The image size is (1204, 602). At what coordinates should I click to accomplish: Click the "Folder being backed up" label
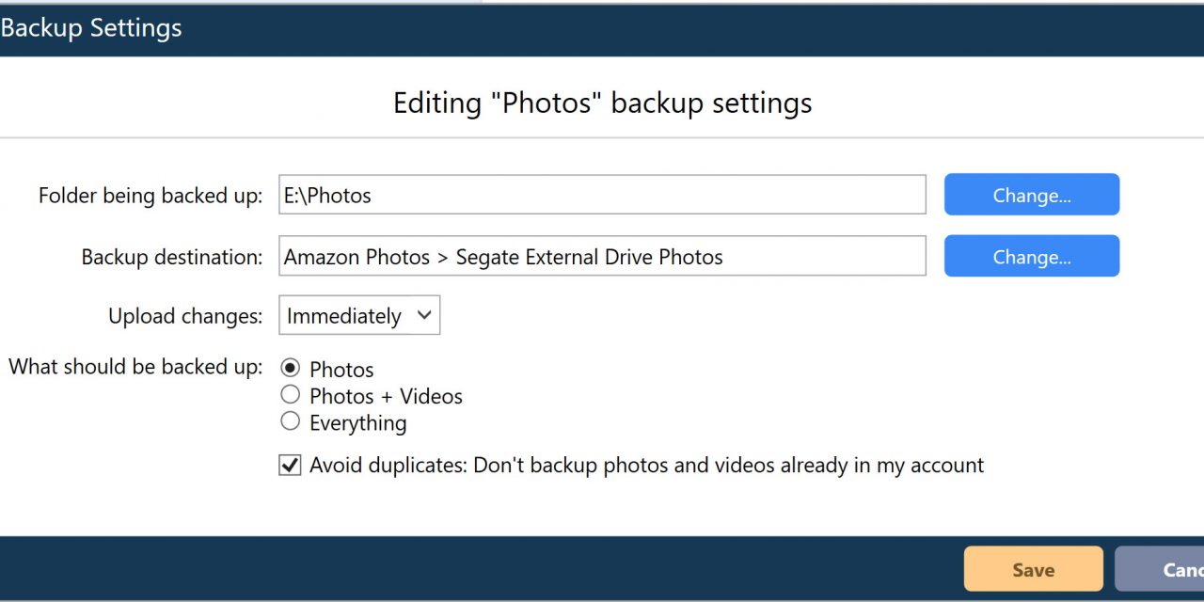150,196
